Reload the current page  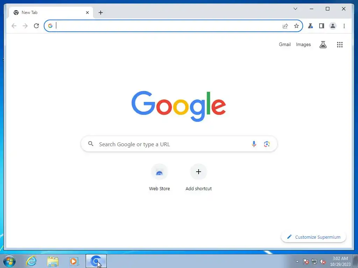[36, 26]
